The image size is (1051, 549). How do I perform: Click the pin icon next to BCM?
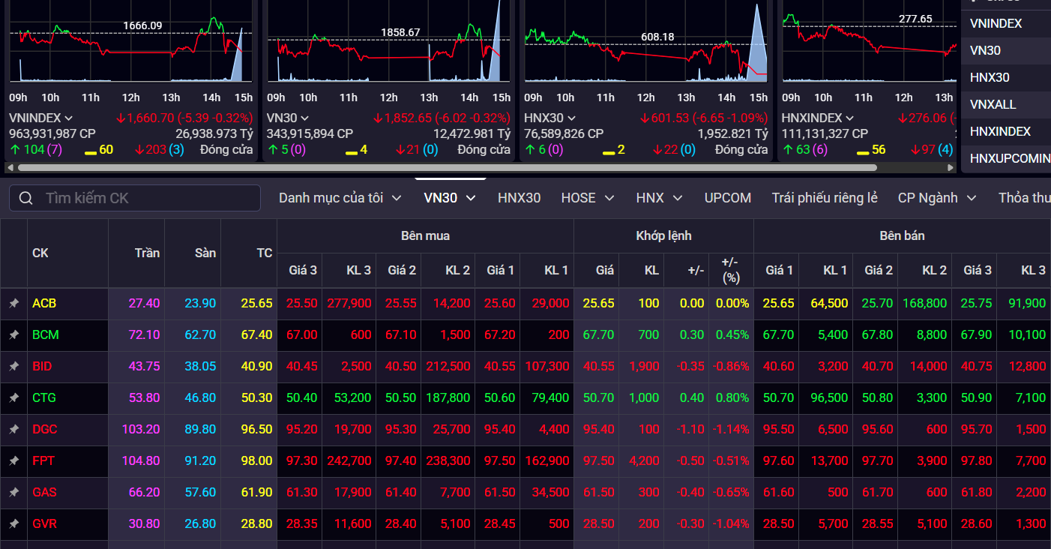tap(13, 335)
